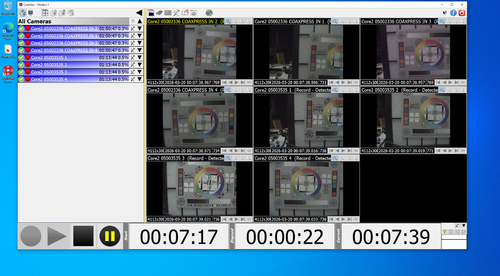
Task: Toggle green checkmark for COAXPRESS IN 2
Action: [x=21, y=28]
